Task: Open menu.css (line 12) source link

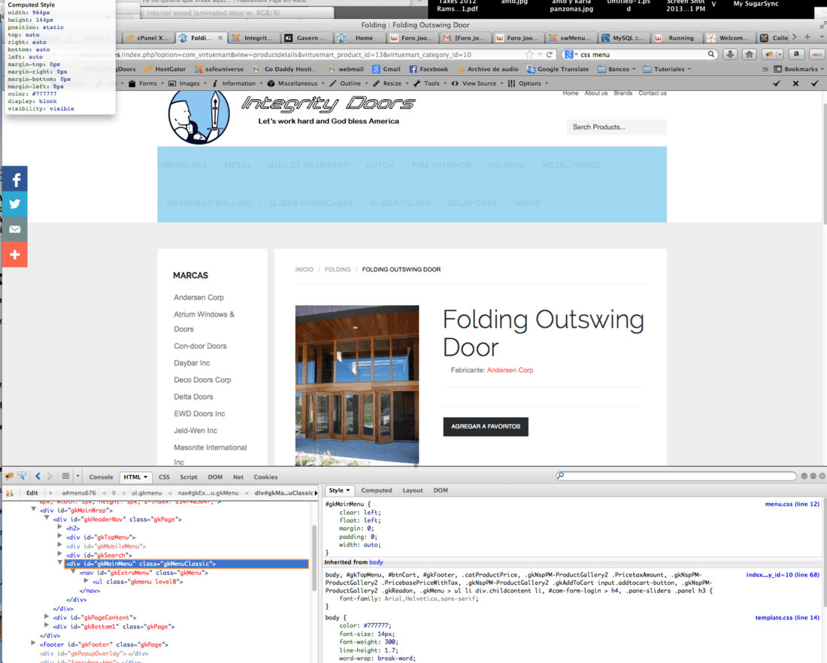Action: click(792, 504)
